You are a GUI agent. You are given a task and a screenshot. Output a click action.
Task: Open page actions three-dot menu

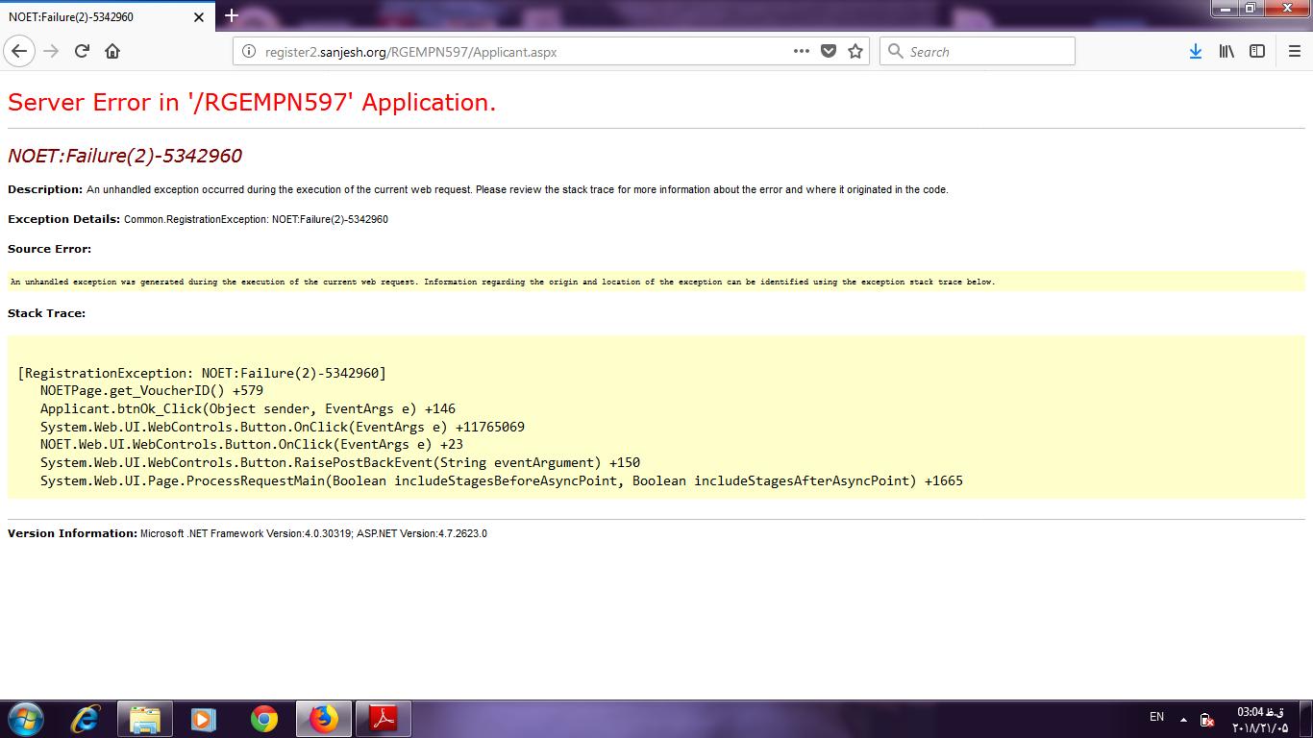point(802,51)
